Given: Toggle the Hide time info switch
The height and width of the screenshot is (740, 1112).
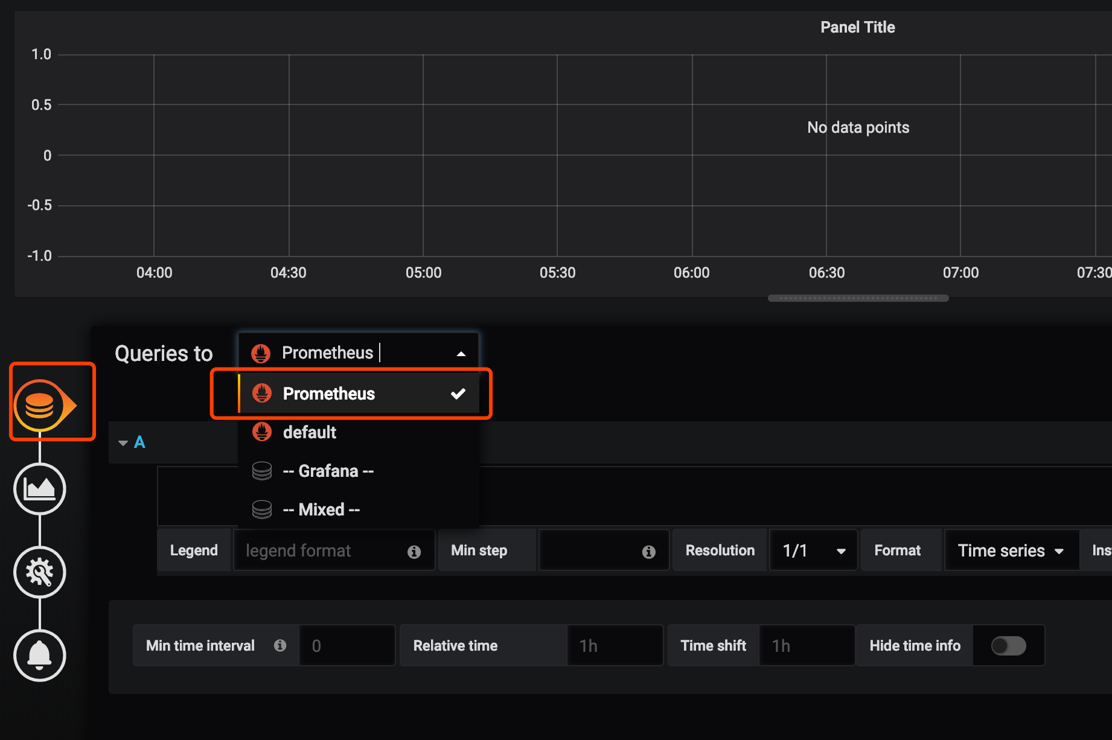Looking at the screenshot, I should pyautogui.click(x=1008, y=646).
